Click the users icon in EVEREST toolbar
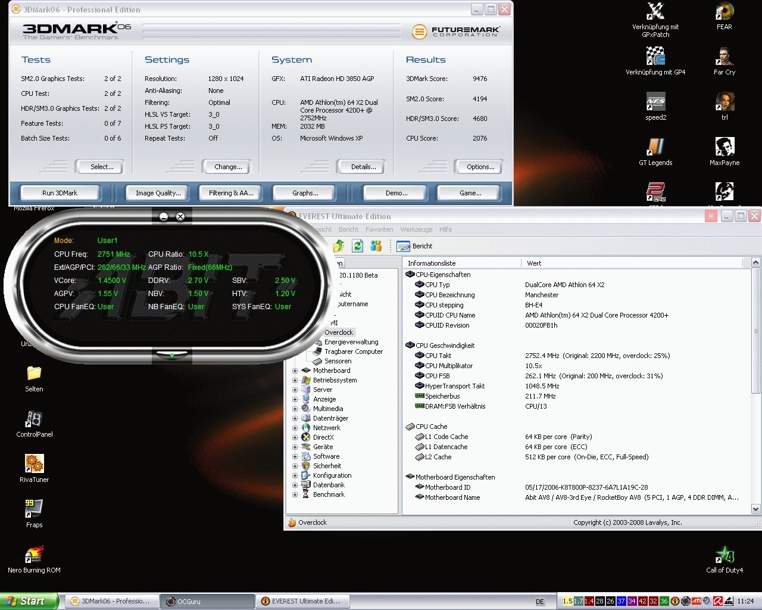The image size is (762, 610). point(376,245)
